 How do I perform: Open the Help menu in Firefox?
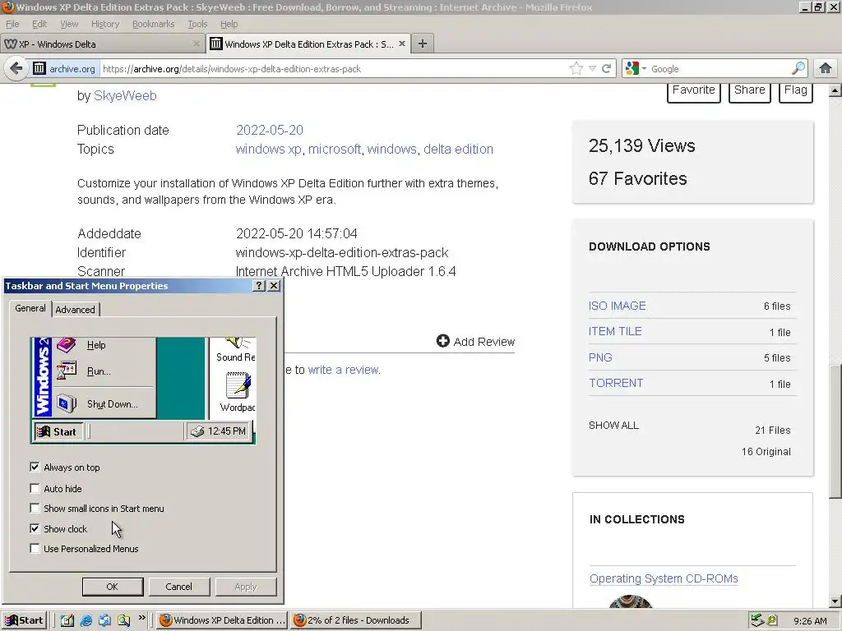tap(229, 24)
